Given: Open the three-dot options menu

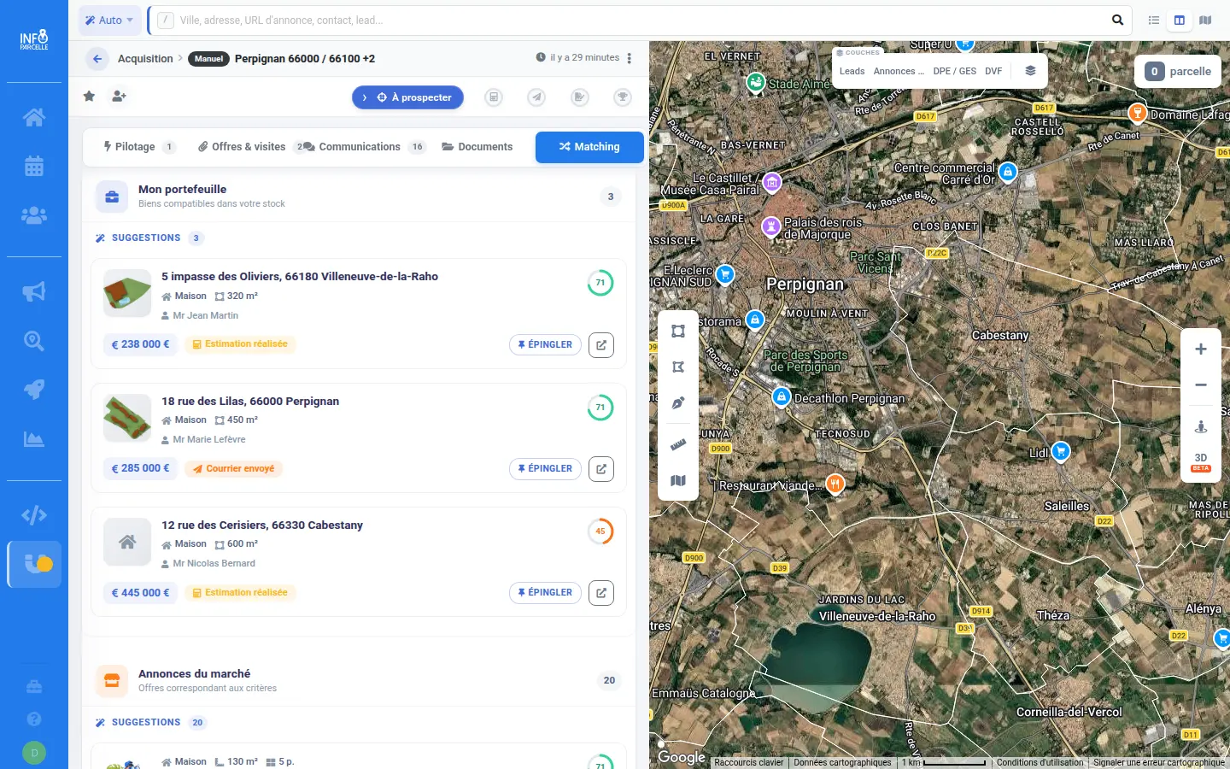Looking at the screenshot, I should click(x=630, y=58).
